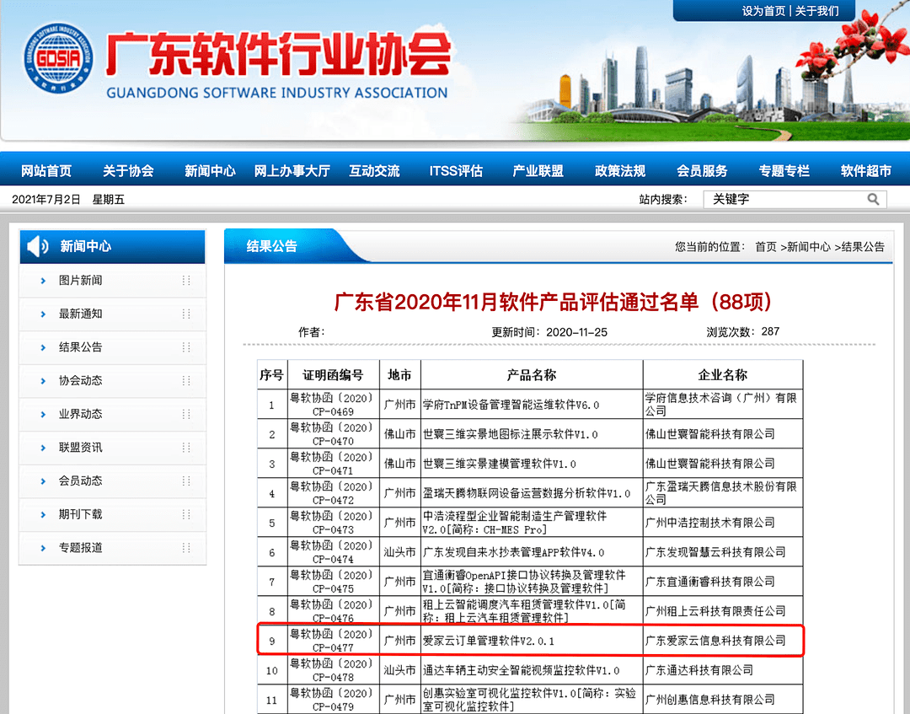This screenshot has width=910, height=714.
Task: Click the arrow icon beside 图片新闻
Action: pos(43,281)
